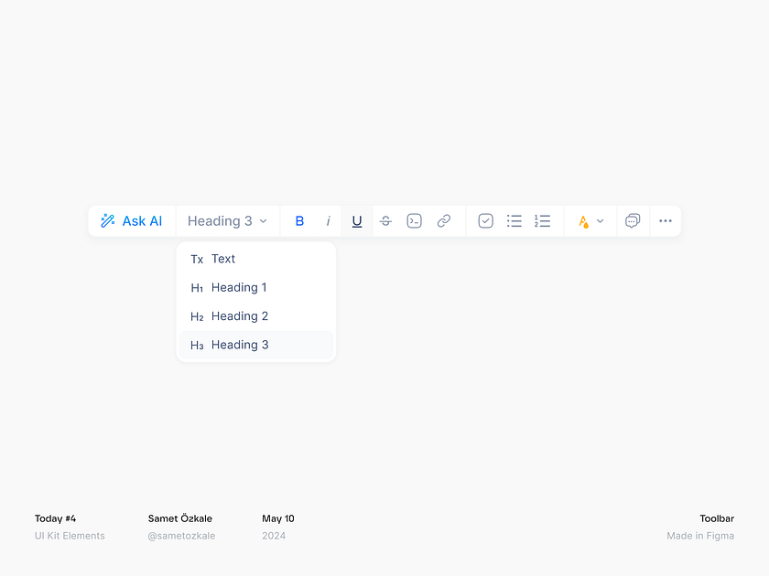Collapse the Heading 3 style dropdown
The image size is (769, 576).
coord(228,221)
